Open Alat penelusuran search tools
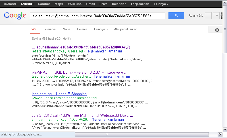 pos(126,29)
